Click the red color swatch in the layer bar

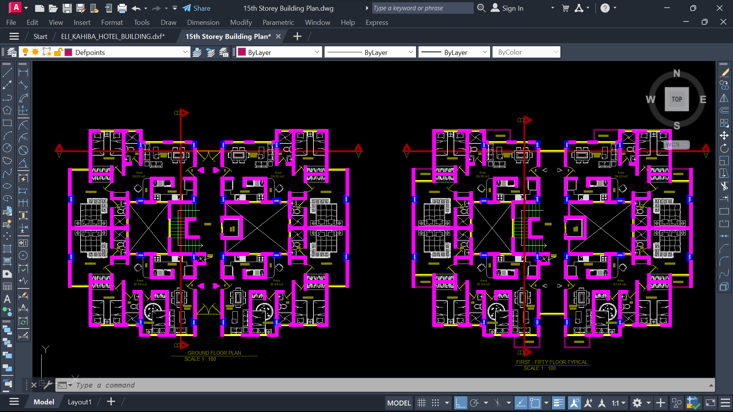(x=69, y=52)
